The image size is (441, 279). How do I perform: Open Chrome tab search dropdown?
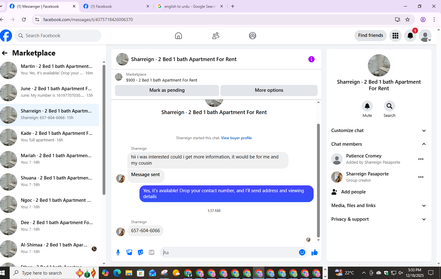coord(1,6)
